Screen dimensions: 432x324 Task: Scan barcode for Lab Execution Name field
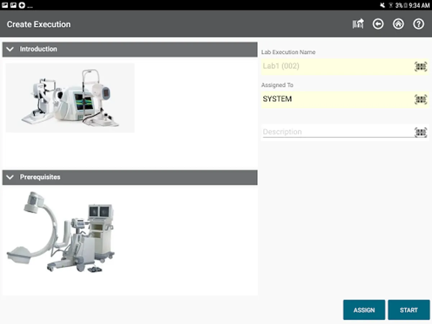421,66
